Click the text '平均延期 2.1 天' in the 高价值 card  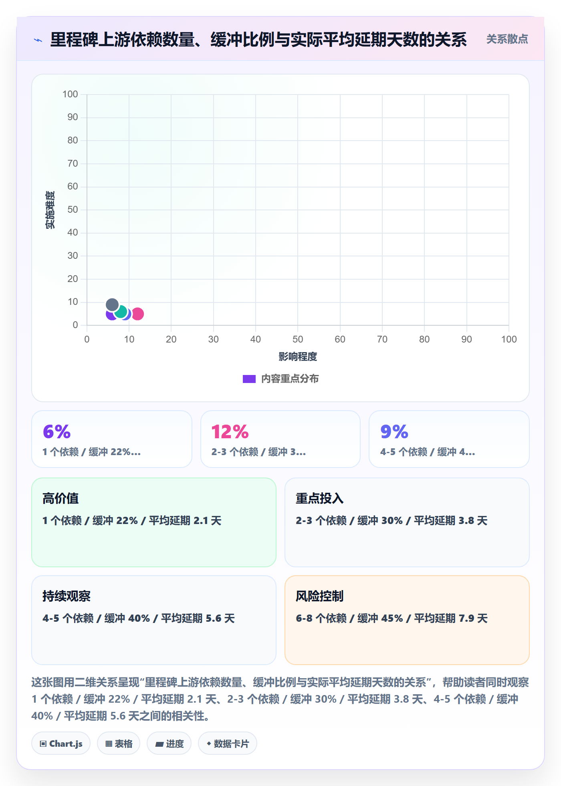(185, 521)
